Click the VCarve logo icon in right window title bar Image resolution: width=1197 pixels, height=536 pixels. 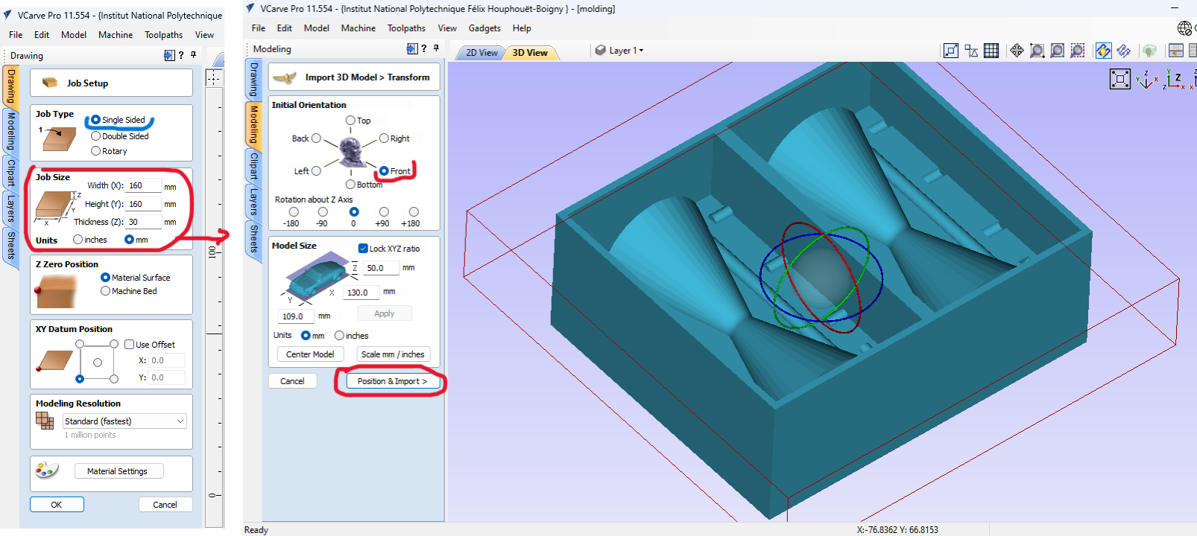pos(250,8)
